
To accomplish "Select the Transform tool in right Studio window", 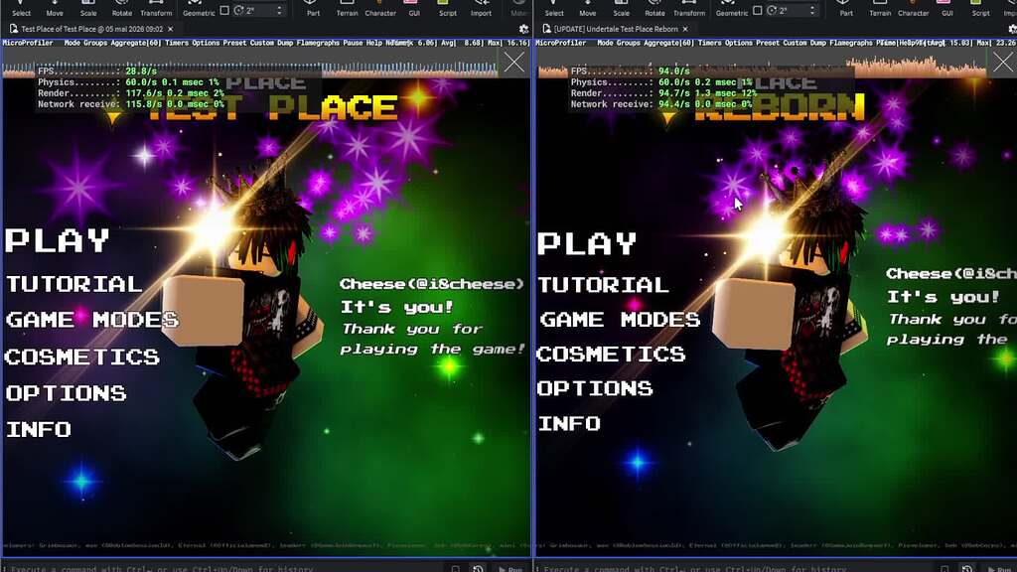I will tap(689, 8).
